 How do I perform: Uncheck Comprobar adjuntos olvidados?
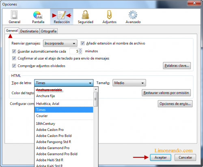pyautogui.click(x=14, y=66)
